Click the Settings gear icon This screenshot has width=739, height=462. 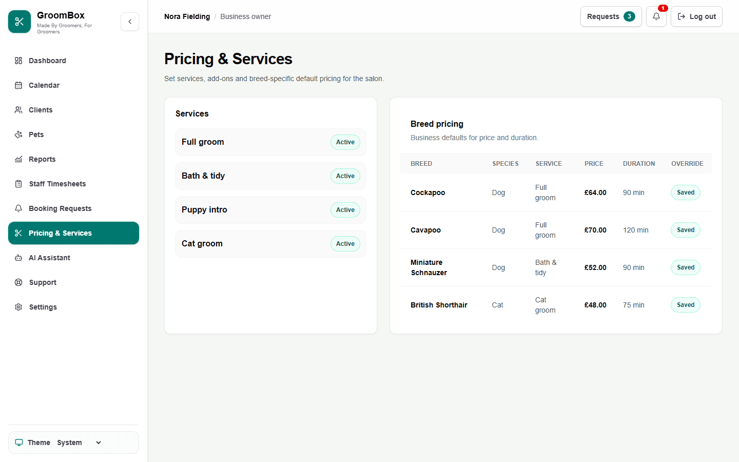[x=18, y=307]
